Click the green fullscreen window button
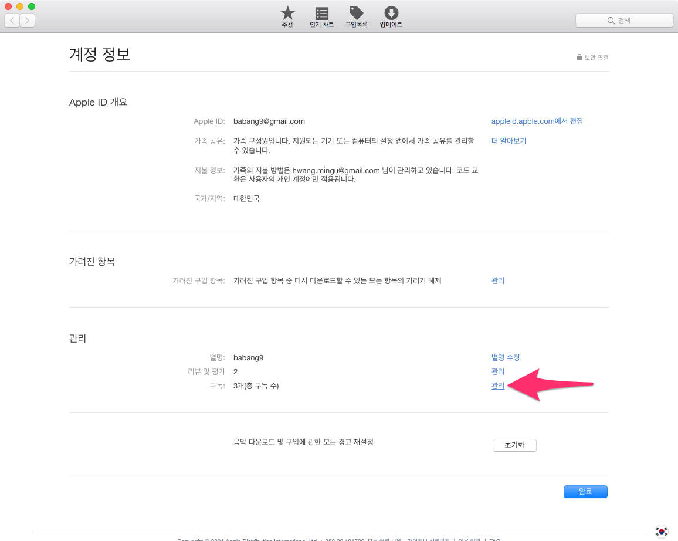The width and height of the screenshot is (678, 541). [x=32, y=6]
